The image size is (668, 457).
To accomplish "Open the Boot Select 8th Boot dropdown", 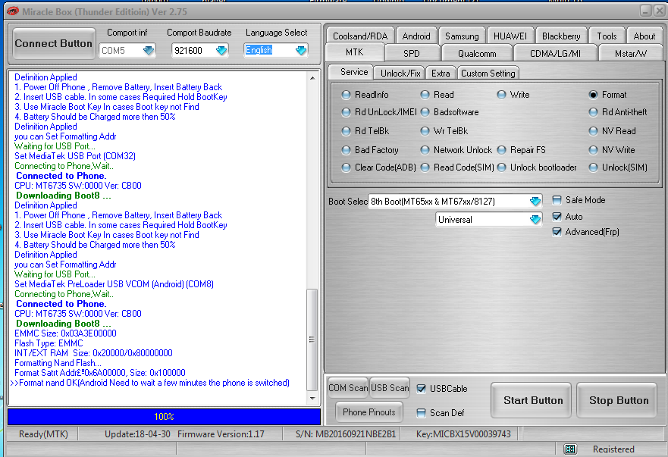I will pos(535,201).
